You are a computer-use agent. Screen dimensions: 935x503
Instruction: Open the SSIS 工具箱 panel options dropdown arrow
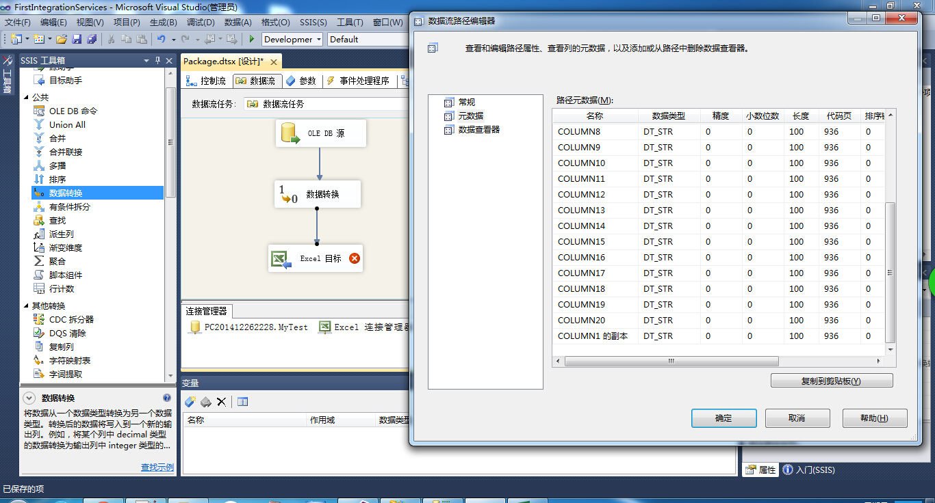click(x=146, y=60)
